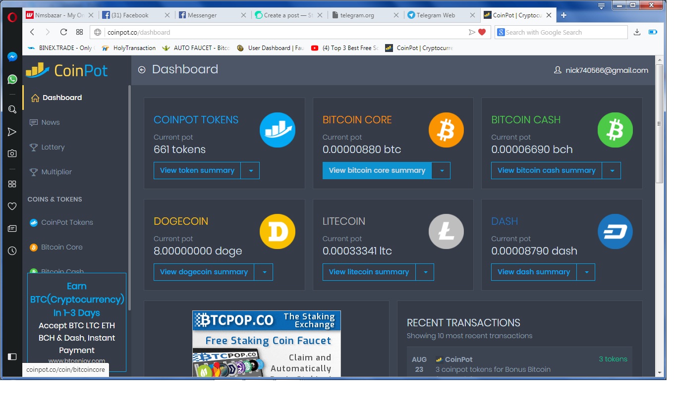Viewport: 674px width, 404px height.
Task: Open bookmarks heart in the Opera sidebar
Action: click(x=12, y=206)
